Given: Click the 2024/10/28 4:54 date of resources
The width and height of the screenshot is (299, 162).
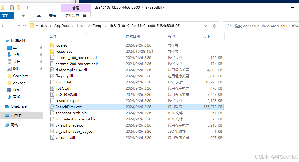Looking at the screenshot, I should [139, 52].
